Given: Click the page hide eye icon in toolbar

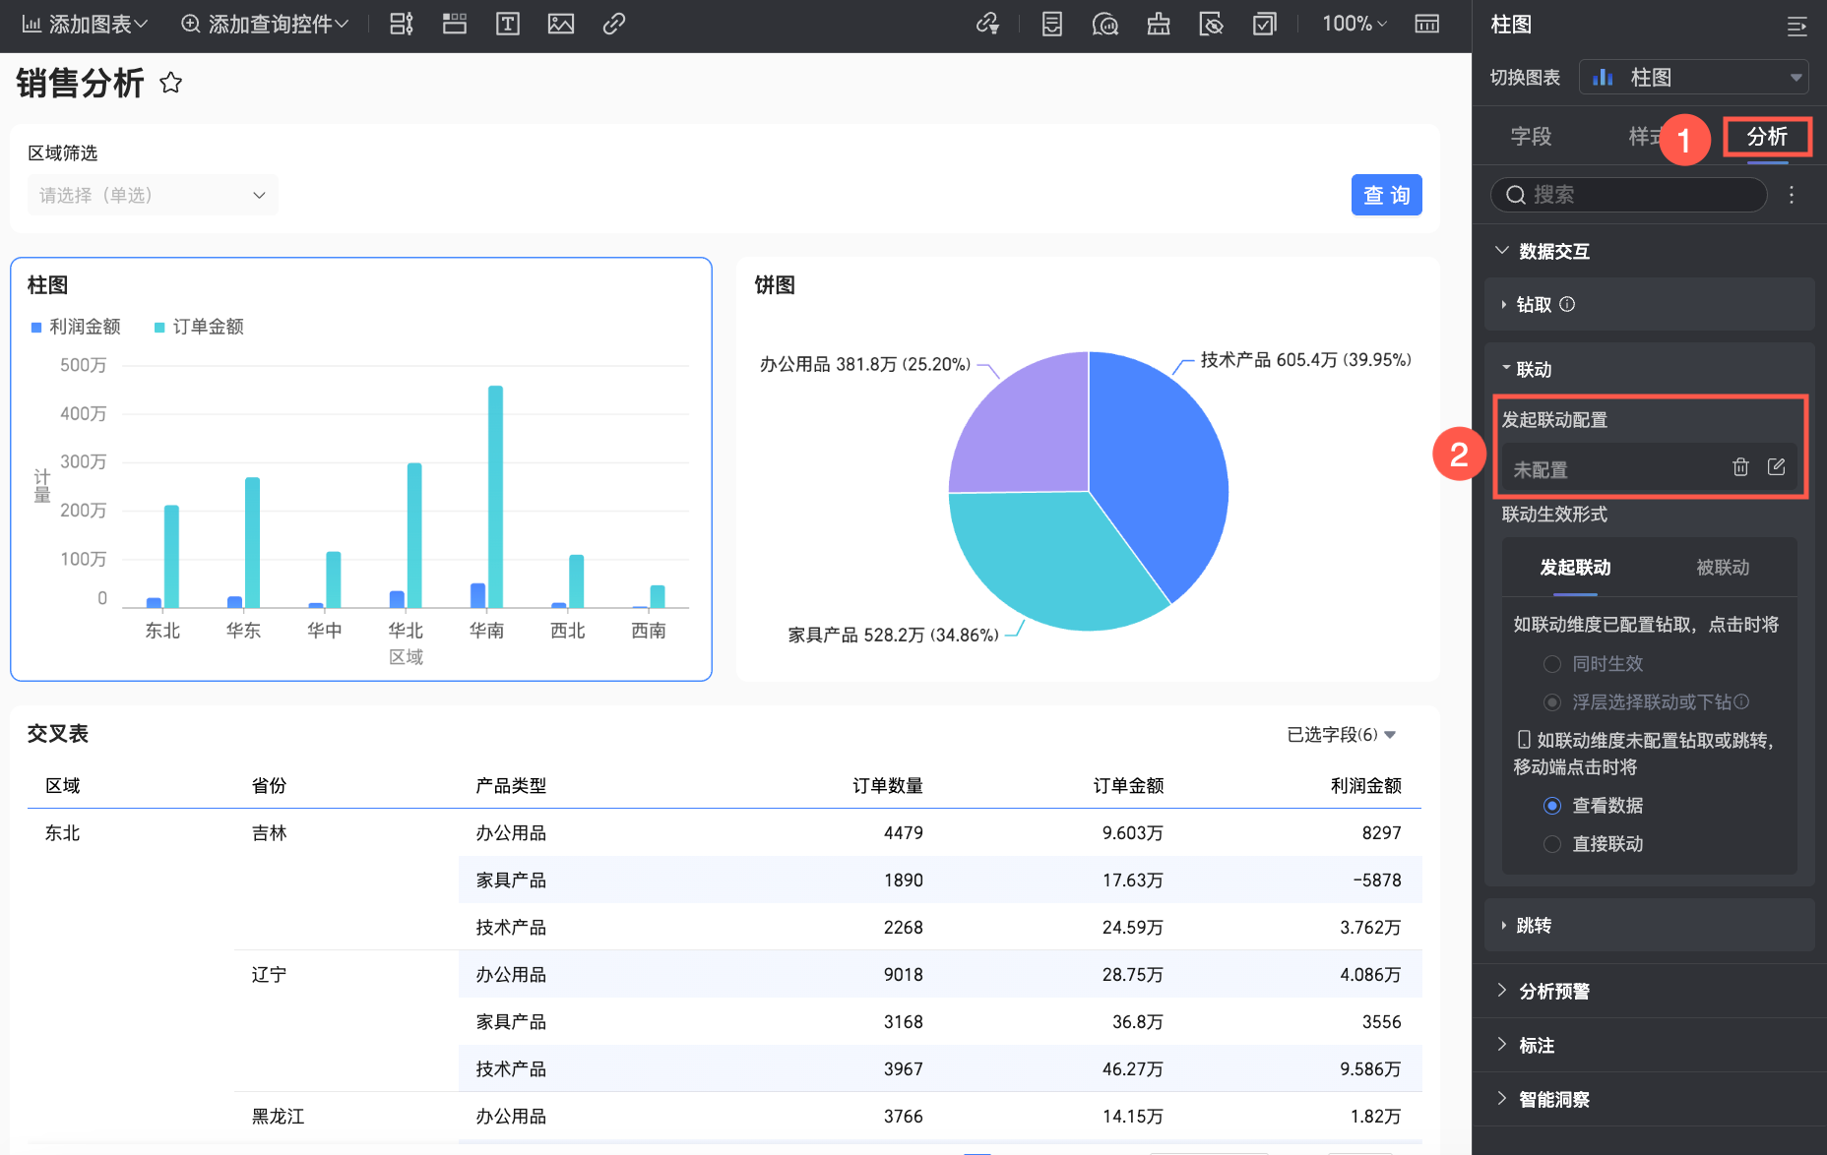Looking at the screenshot, I should 1212,24.
